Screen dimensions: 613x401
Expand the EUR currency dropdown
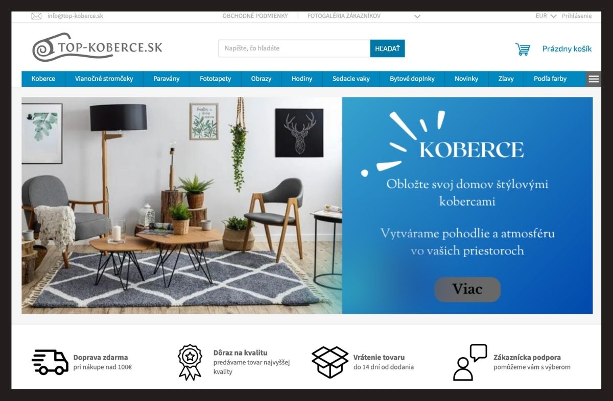(x=546, y=16)
